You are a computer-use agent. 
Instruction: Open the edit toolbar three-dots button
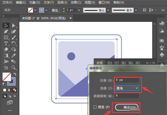[x=10, y=110]
